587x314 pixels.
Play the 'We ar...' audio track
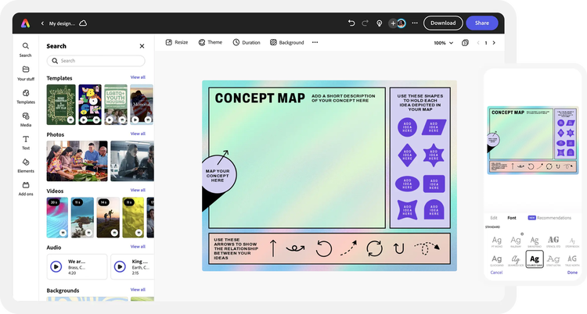click(x=56, y=266)
